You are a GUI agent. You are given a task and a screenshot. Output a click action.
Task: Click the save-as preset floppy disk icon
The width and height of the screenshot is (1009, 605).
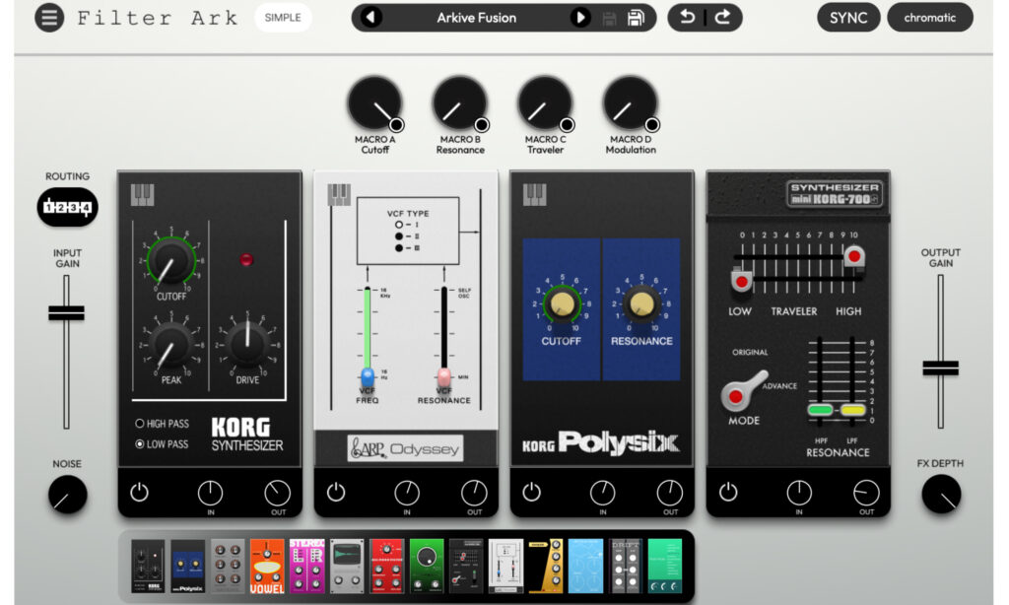tap(636, 18)
